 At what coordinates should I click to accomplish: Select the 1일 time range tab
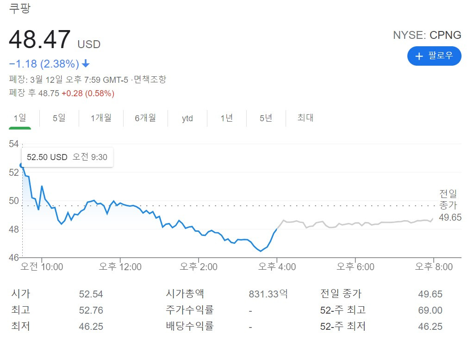coord(20,118)
